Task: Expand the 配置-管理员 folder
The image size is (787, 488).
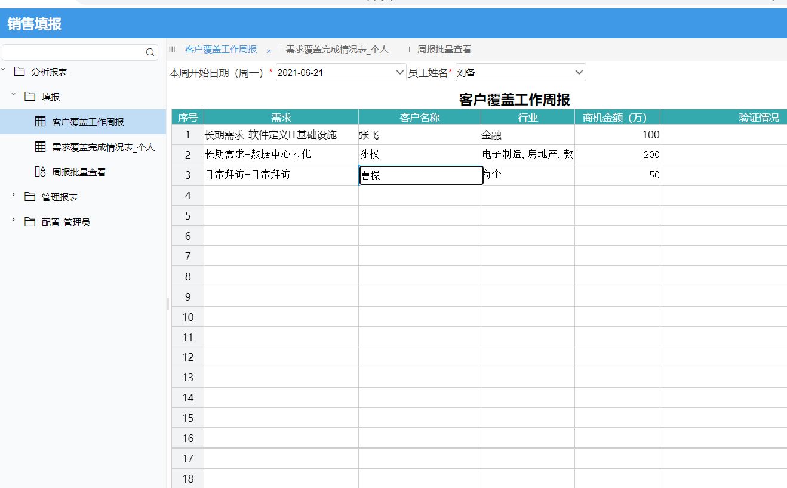Action: (x=13, y=221)
